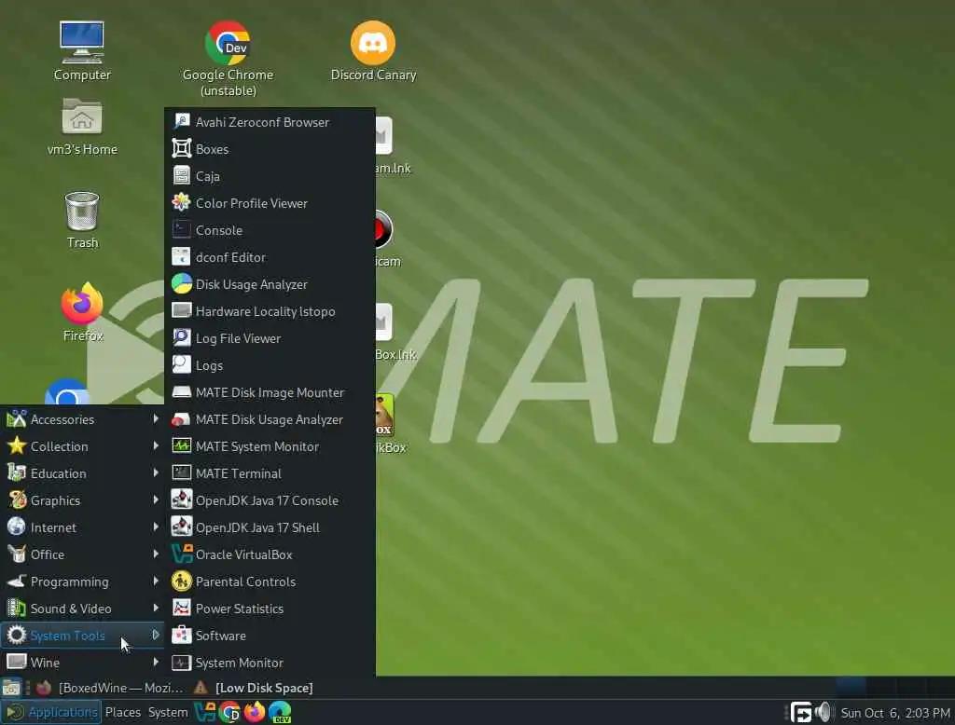955x725 pixels.
Task: Launch MATE Terminal
Action: [270, 473]
